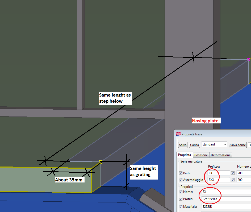This screenshot has width=251, height=212.
Task: Click the Parte prefix field containing EX
Action: [218, 173]
